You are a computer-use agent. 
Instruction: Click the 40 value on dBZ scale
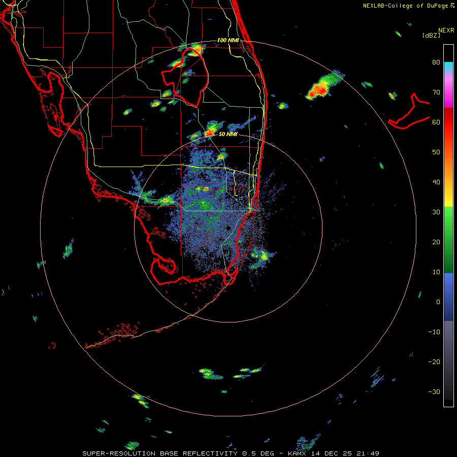coord(436,182)
